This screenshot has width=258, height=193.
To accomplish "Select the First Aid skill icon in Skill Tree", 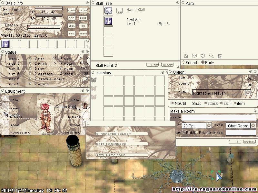I will 108,21.
